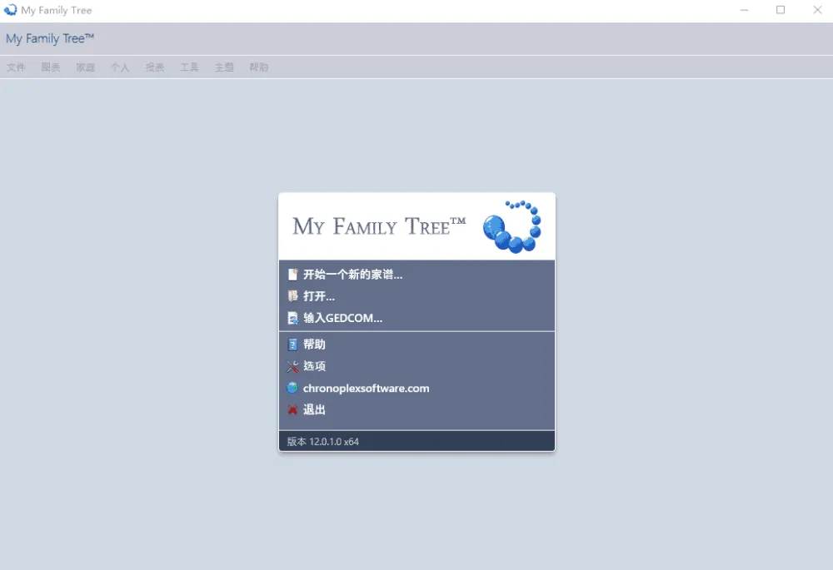Open the 报表 menu
Screen dimensions: 833x570
pos(154,67)
